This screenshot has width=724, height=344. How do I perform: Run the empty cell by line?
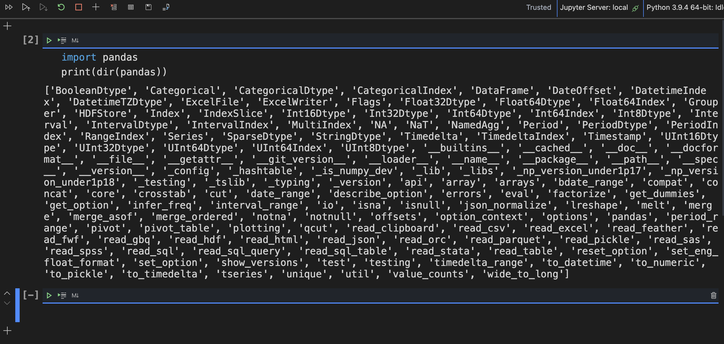point(62,295)
